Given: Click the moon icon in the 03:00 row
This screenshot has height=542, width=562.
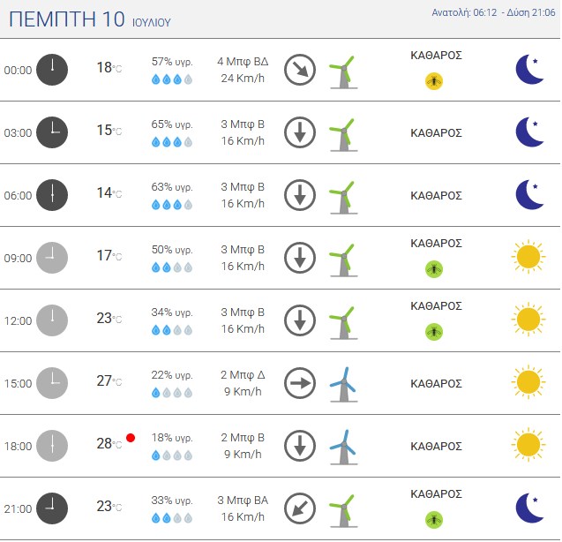Looking at the screenshot, I should click(529, 132).
